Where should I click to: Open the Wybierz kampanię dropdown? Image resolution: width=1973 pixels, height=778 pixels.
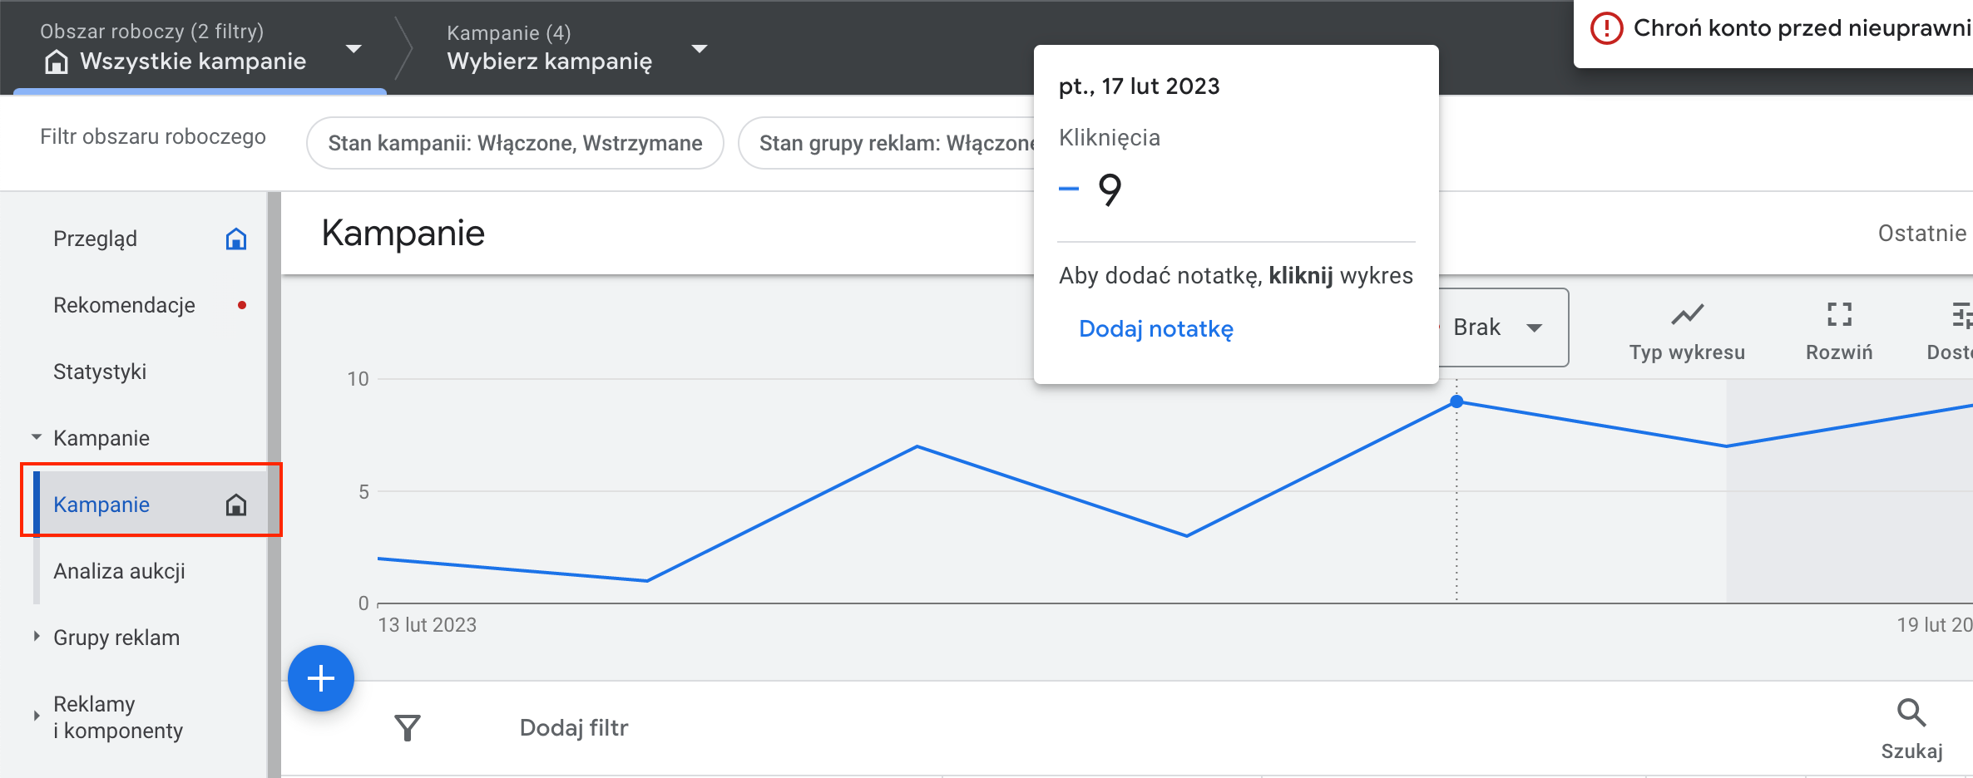(700, 48)
